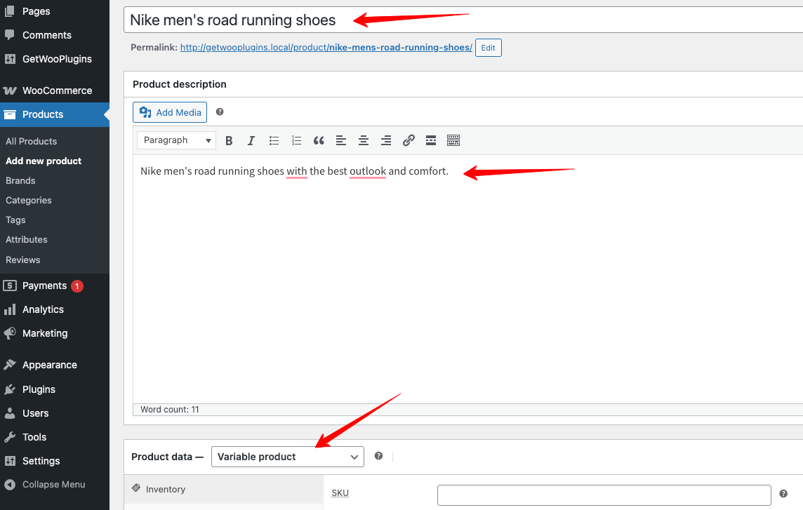
Task: Click the Appearance brush icon
Action: (x=10, y=365)
